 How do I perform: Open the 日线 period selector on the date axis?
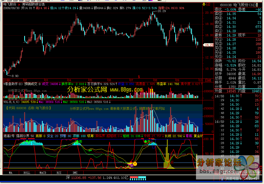coord(208,80)
